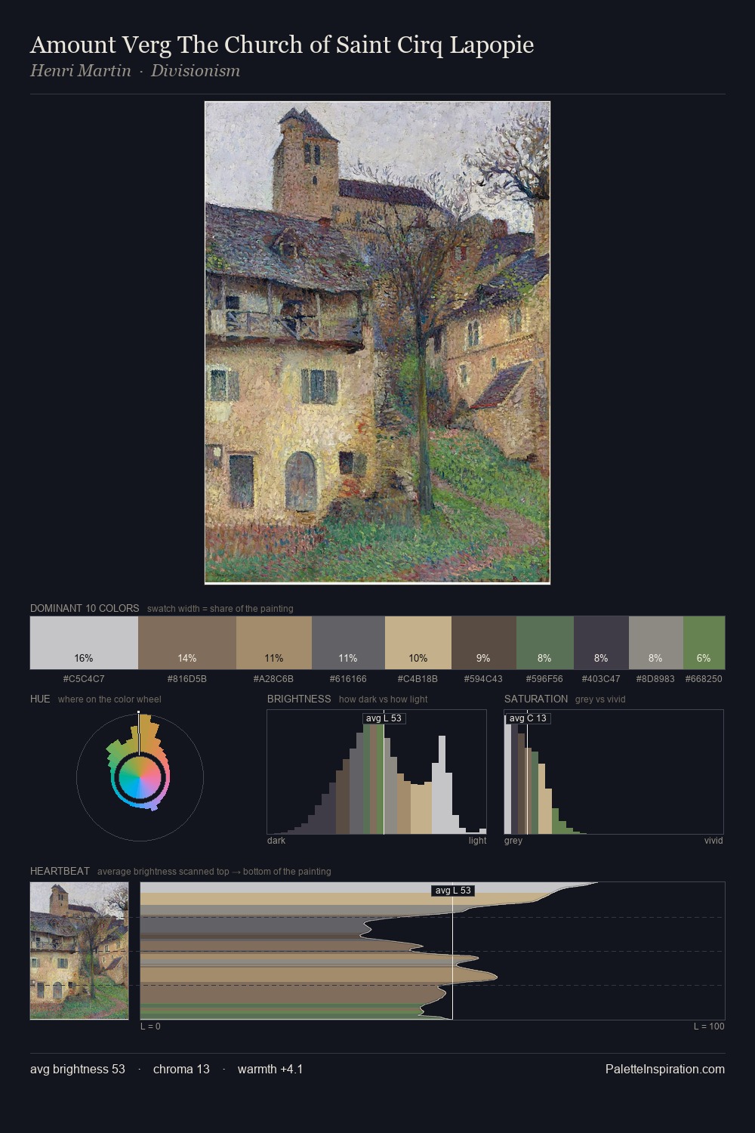The image size is (755, 1133).
Task: Click the grey axis label under saturation
Action: (x=513, y=841)
